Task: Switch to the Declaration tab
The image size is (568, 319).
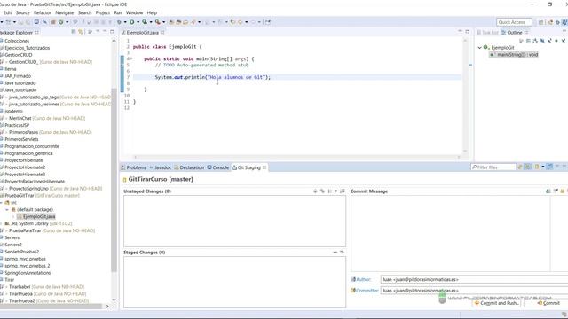Action: [189, 167]
